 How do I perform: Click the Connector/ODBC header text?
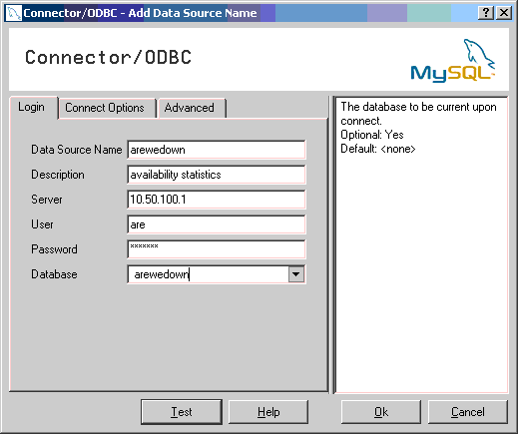(x=108, y=57)
